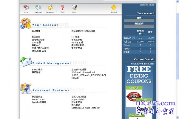Click the Logout star icon

[x=114, y=7]
